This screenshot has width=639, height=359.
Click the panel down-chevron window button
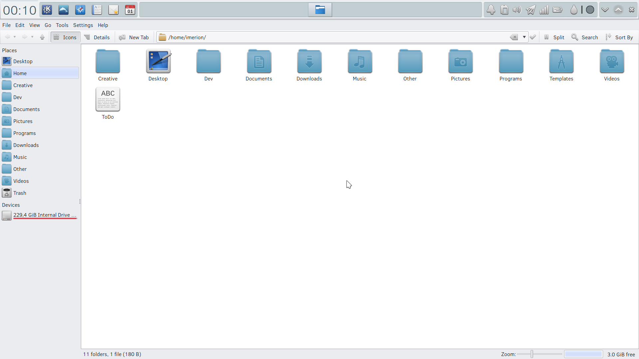(605, 10)
